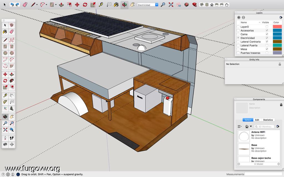Set Mesa as the active layer

(238, 49)
